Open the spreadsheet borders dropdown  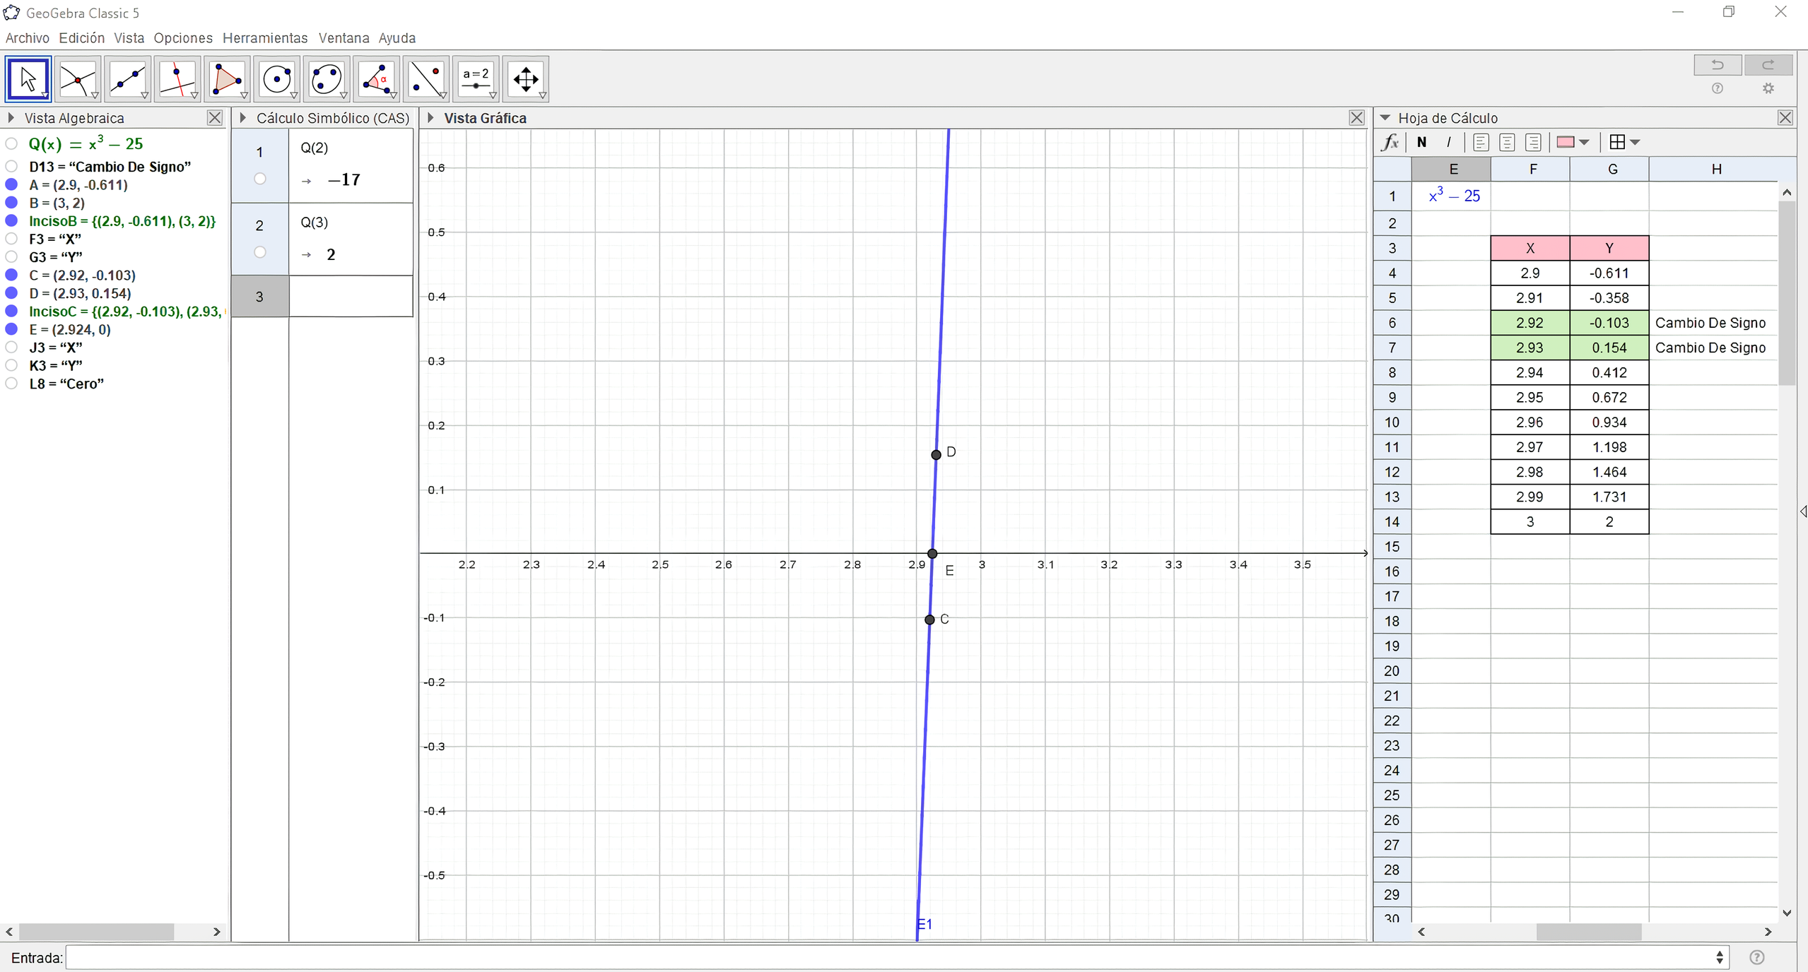[1635, 142]
